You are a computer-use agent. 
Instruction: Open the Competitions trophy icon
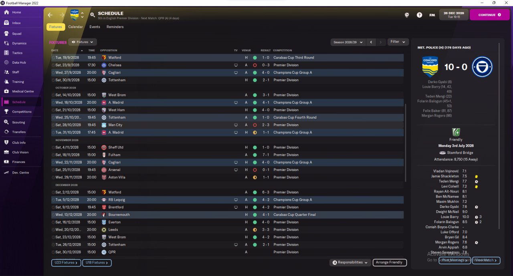pyautogui.click(x=6, y=112)
